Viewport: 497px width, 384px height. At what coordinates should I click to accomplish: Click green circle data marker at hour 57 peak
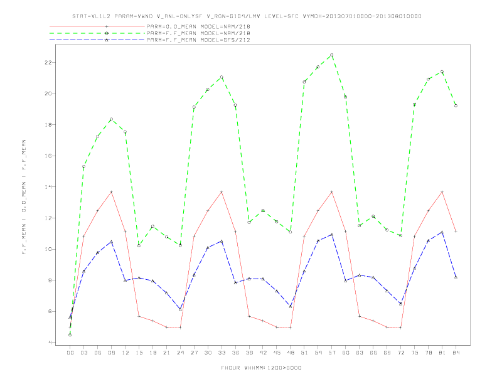tap(332, 55)
